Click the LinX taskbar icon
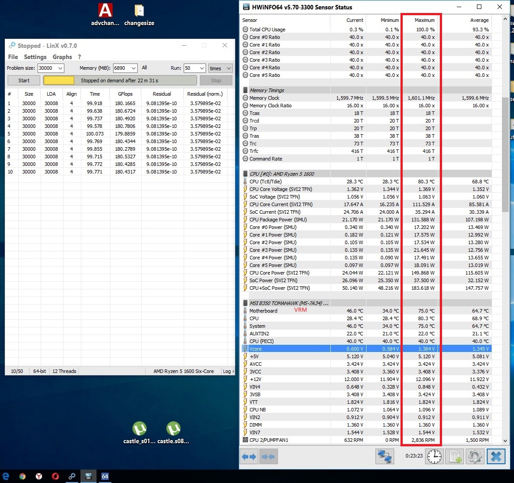 [x=72, y=476]
